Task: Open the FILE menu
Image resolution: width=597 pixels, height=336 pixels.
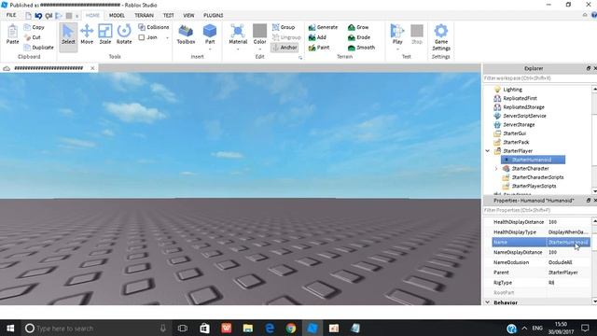Action: point(11,15)
